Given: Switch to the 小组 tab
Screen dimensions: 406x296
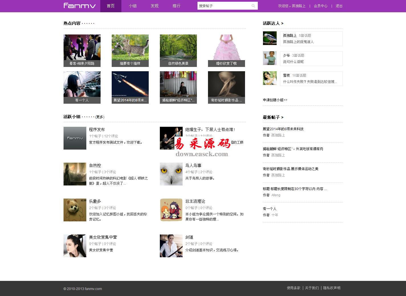Looking at the screenshot, I should coord(132,6).
